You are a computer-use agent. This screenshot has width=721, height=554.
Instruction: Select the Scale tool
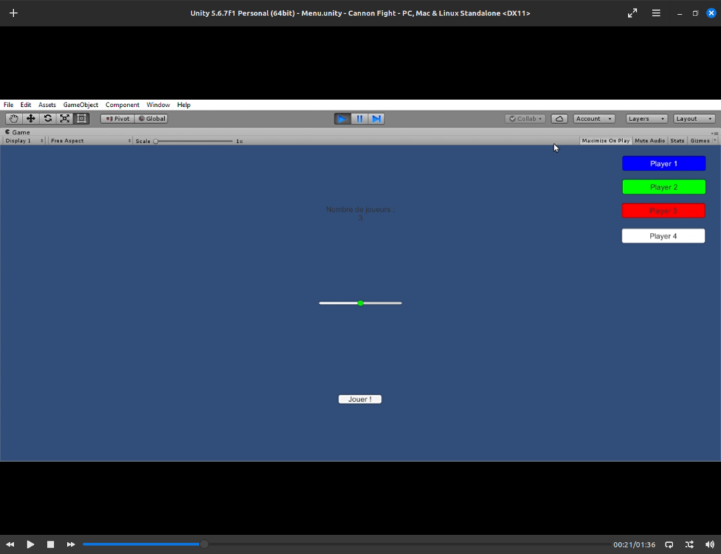[x=65, y=119]
